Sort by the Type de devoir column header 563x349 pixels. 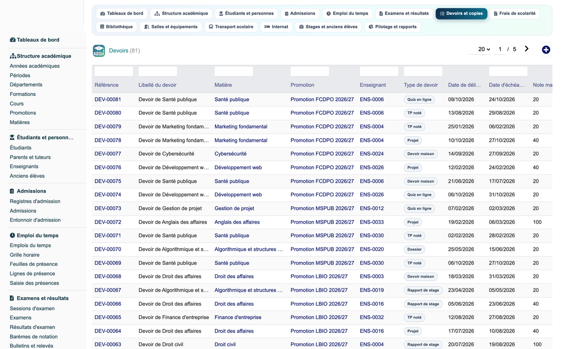(x=421, y=85)
